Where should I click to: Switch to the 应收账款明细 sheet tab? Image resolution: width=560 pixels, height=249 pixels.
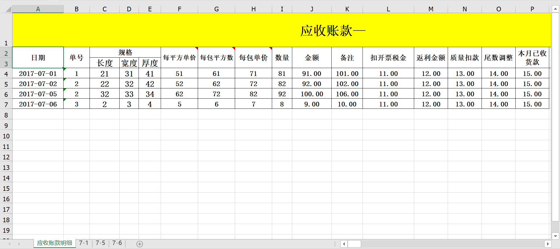55,243
